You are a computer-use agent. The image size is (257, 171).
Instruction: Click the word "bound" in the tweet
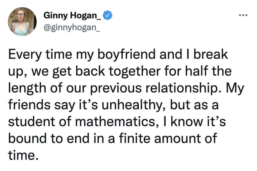point(27,138)
